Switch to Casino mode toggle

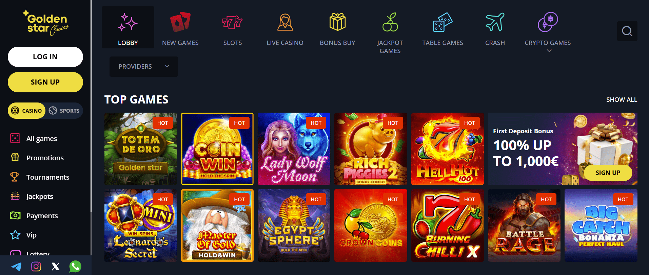tap(26, 111)
